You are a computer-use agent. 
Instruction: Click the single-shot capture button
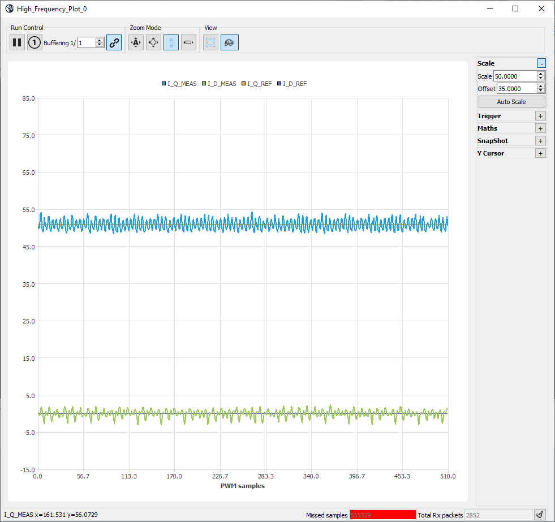point(35,42)
